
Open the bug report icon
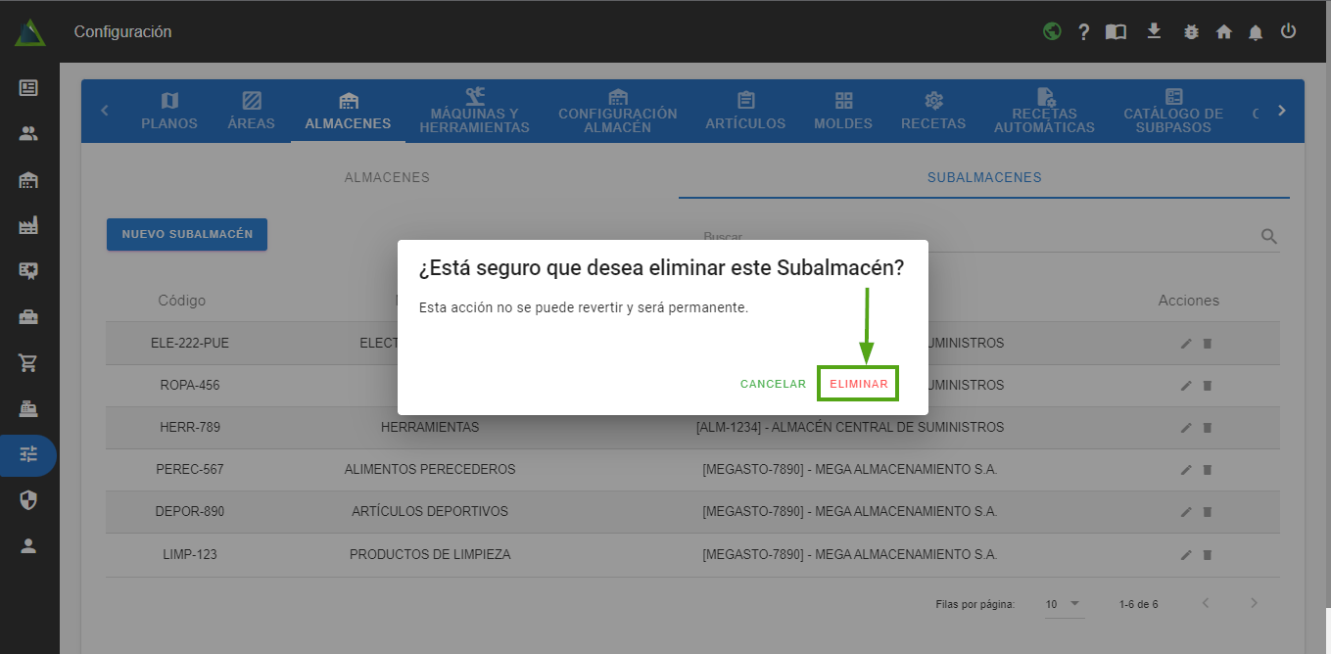point(1191,31)
